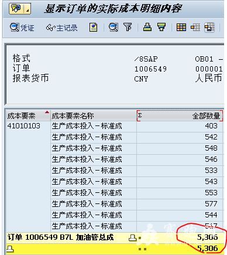
Task: Sort descending with the toolbar icon
Action: (x=161, y=27)
